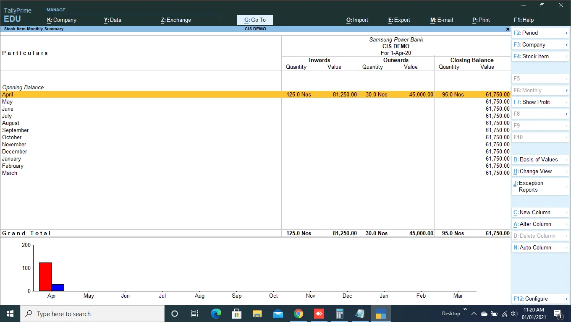Open the E: Export menu
This screenshot has width=571, height=322.
(x=399, y=20)
